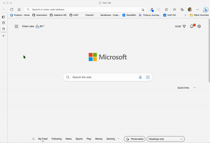Open the Three.js Journey bookmark
Image resolution: width=210 pixels, height=143 pixels.
tap(149, 15)
